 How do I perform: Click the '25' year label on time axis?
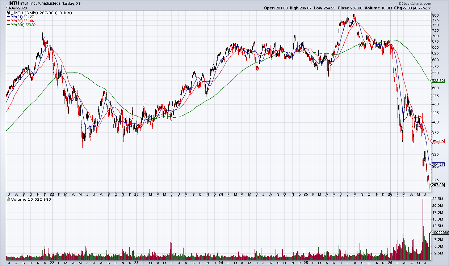305,194
